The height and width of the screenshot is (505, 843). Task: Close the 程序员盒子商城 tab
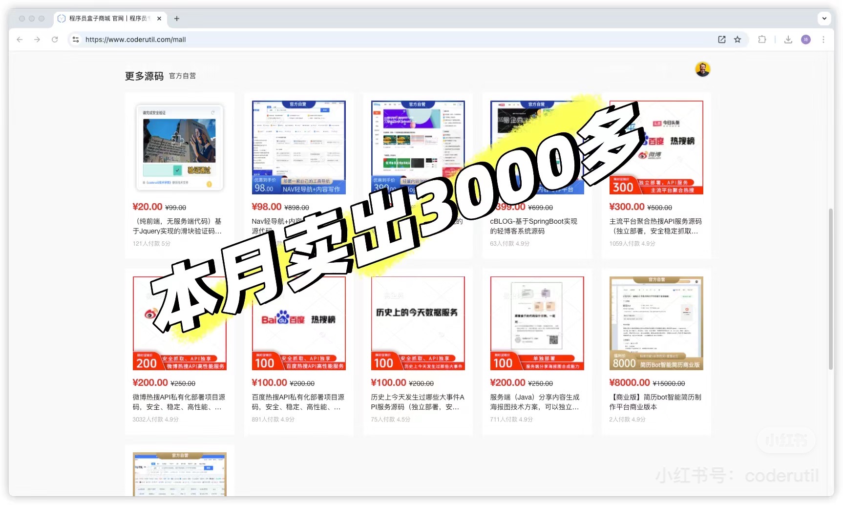[159, 19]
